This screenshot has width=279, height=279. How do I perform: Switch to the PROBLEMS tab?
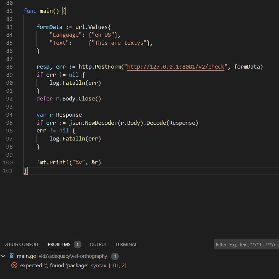(59, 244)
